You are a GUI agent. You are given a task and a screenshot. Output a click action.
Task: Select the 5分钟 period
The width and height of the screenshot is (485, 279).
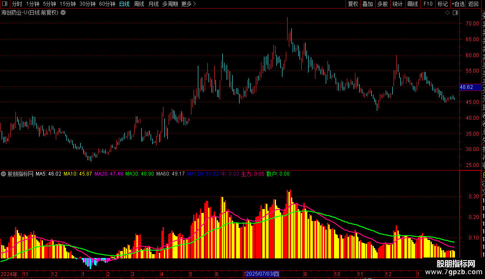coord(49,4)
